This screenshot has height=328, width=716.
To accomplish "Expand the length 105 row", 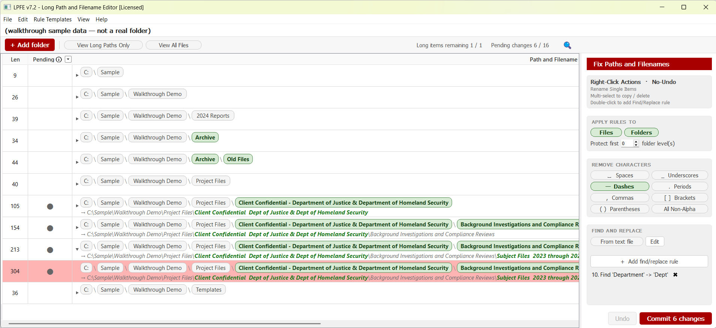I will [77, 206].
